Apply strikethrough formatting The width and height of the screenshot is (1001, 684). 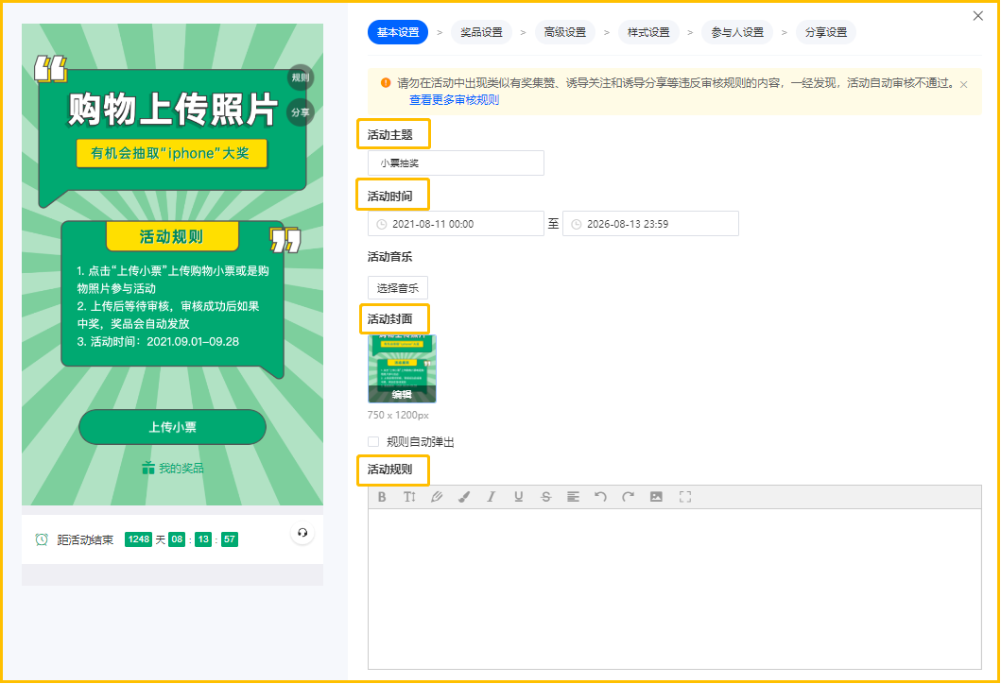pyautogui.click(x=545, y=497)
